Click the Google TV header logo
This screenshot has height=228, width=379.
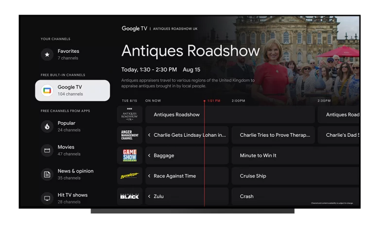135,29
